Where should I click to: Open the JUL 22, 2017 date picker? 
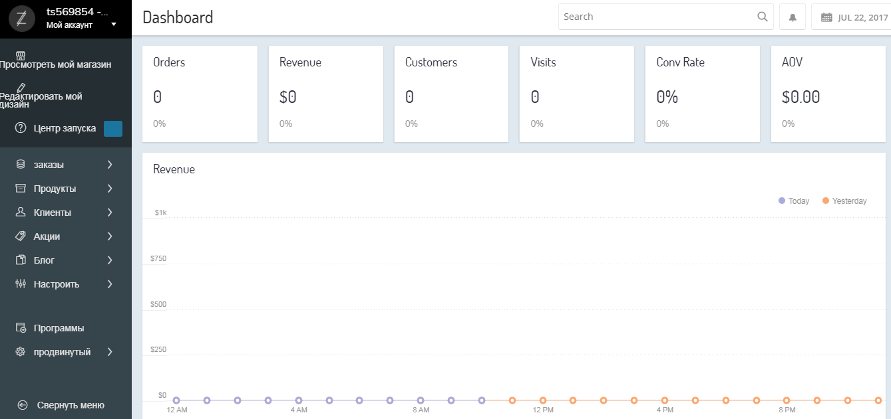tap(862, 18)
